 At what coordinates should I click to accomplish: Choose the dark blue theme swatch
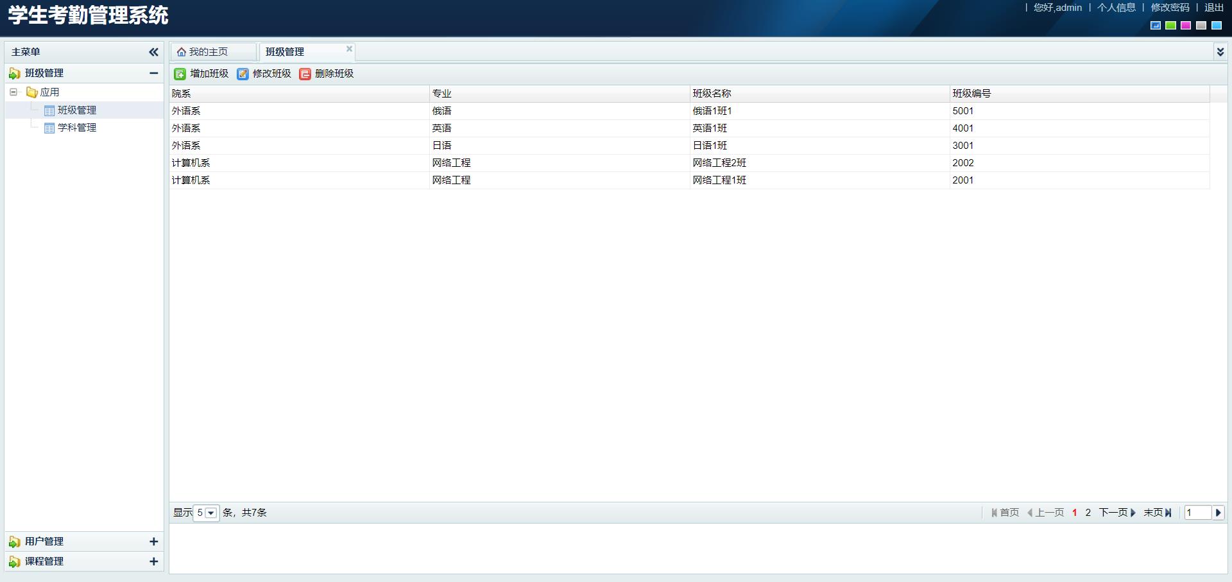1156,26
